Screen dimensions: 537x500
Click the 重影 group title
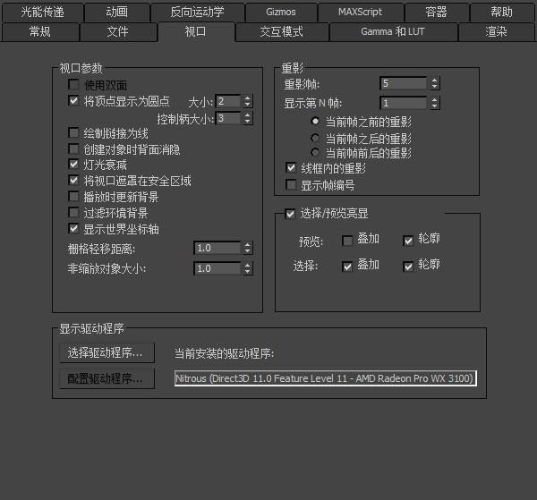click(x=292, y=68)
